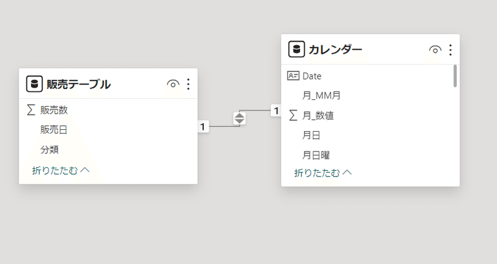
Task: Open the カレンダー more options menu
Action: click(x=450, y=50)
